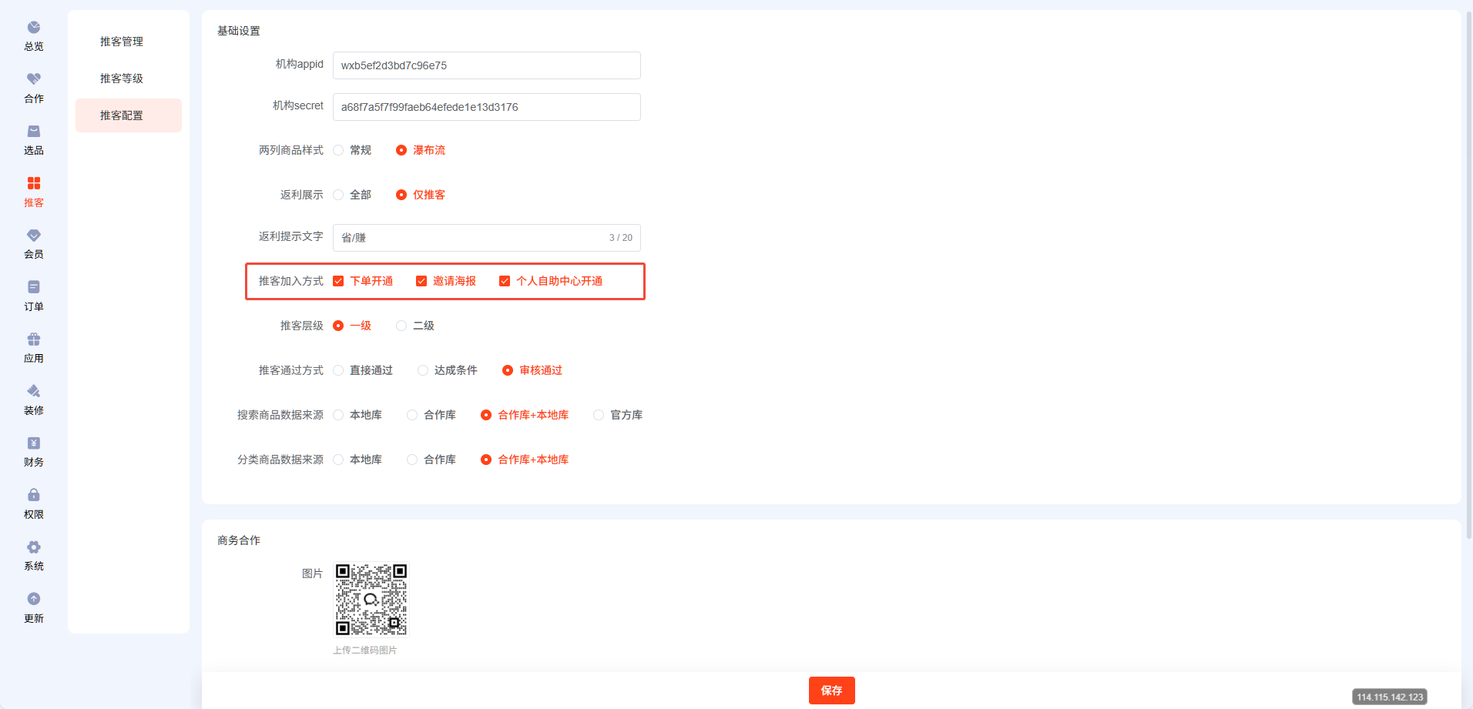The image size is (1473, 709).
Task: Open the 系统 settings gear icon
Action: pyautogui.click(x=34, y=547)
